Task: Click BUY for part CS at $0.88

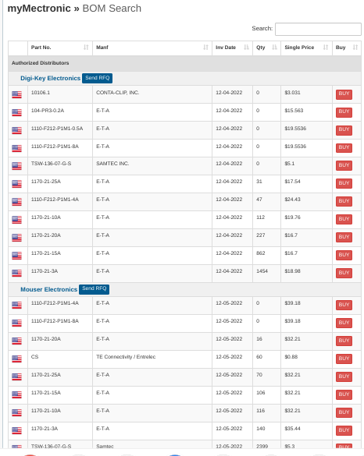Action: pyautogui.click(x=344, y=359)
